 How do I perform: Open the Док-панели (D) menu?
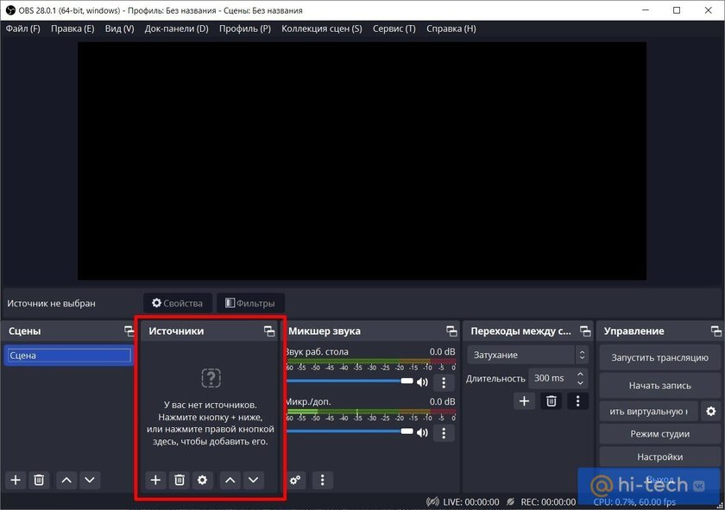click(177, 28)
